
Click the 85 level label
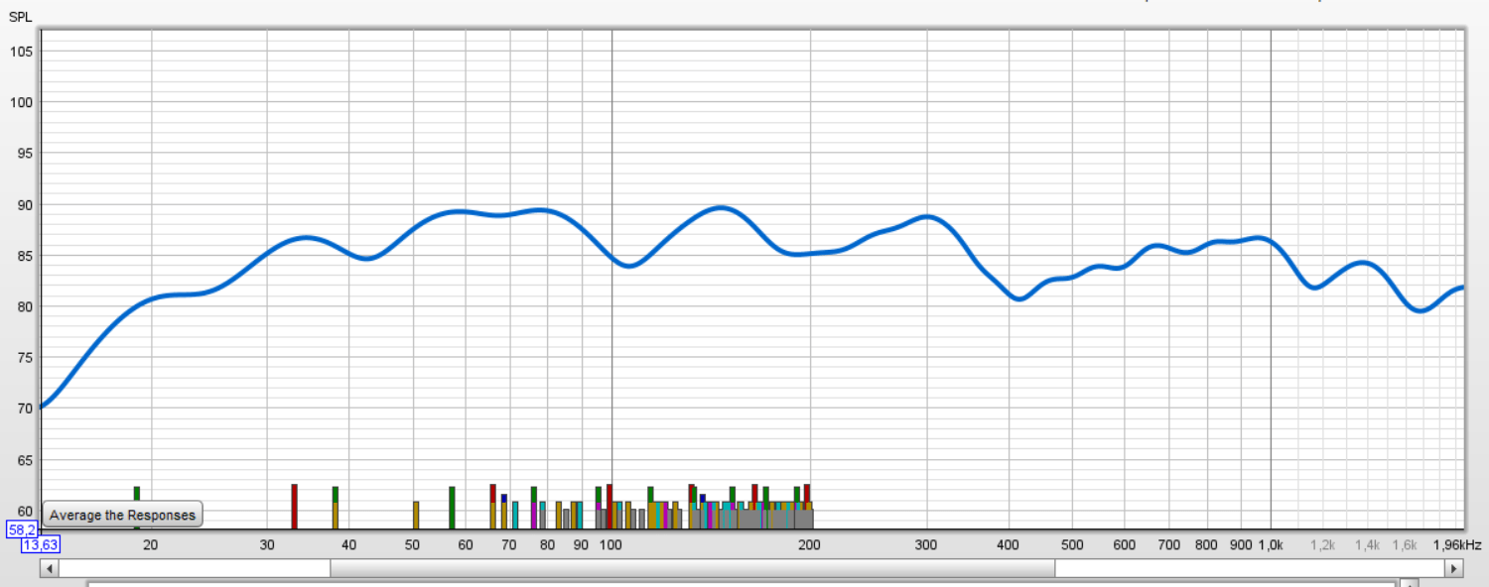pos(26,256)
